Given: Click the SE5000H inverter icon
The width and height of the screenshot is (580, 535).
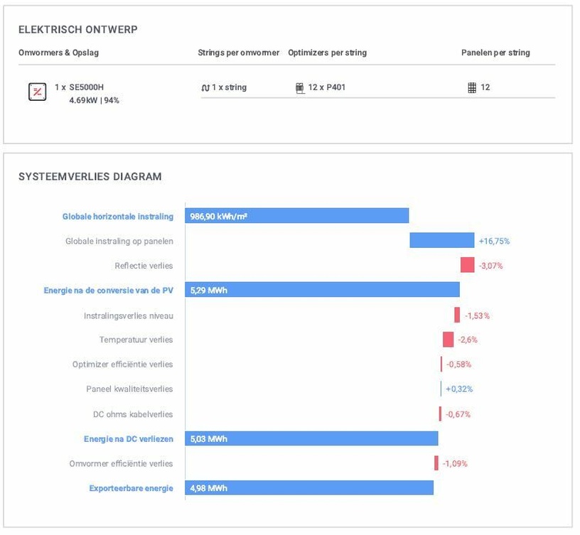Looking at the screenshot, I should click(x=37, y=92).
